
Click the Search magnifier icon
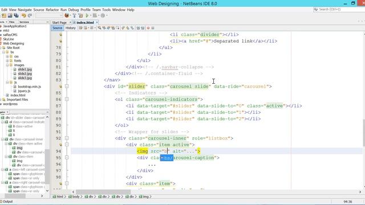pos(316,9)
